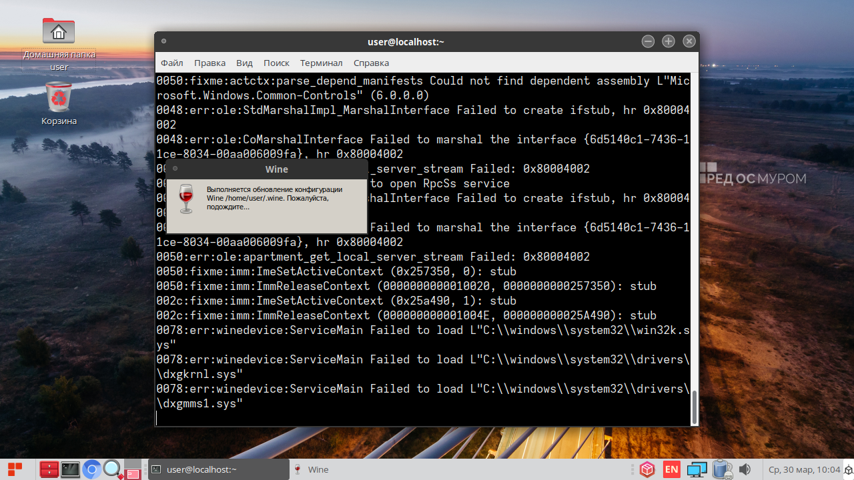Open the Вид menu in terminal
The image size is (854, 480).
244,63
